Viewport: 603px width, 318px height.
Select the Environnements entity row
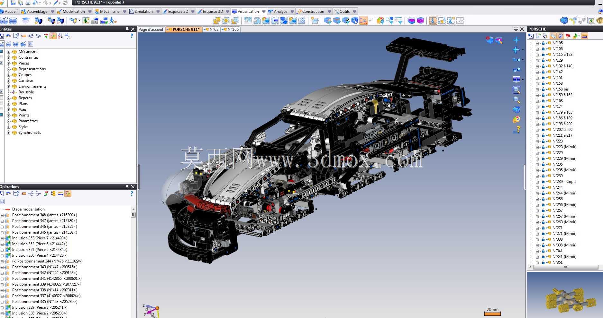32,86
